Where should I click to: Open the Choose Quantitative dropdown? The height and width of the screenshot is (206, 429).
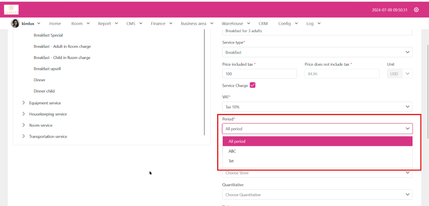317,195
